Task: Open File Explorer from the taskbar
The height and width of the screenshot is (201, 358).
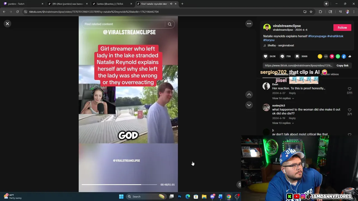Action: click(x=204, y=197)
